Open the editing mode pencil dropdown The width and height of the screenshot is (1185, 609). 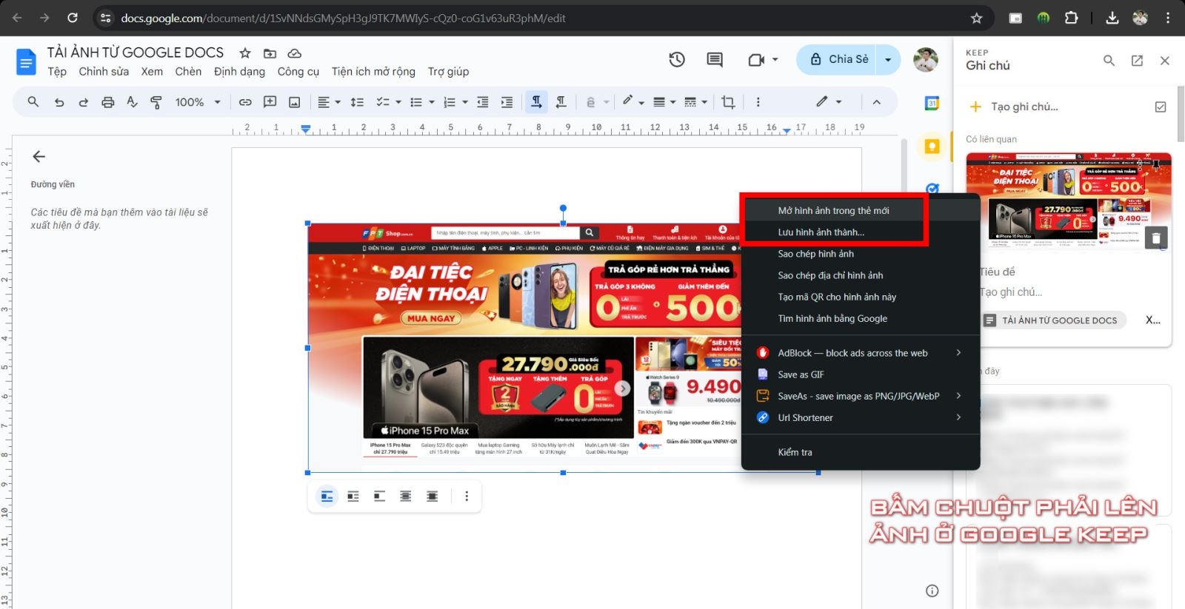click(x=829, y=102)
